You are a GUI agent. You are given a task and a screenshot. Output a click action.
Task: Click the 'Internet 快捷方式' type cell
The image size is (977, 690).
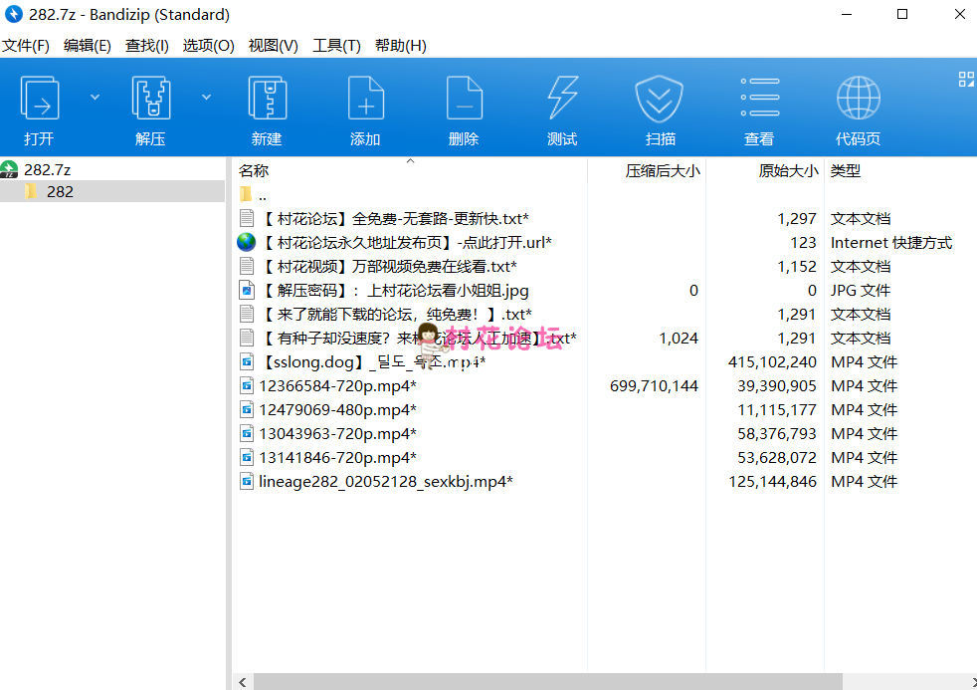click(891, 242)
